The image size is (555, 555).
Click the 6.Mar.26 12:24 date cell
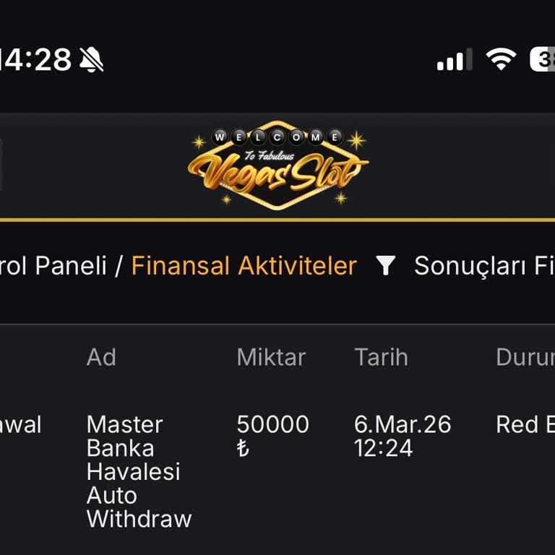coord(403,436)
